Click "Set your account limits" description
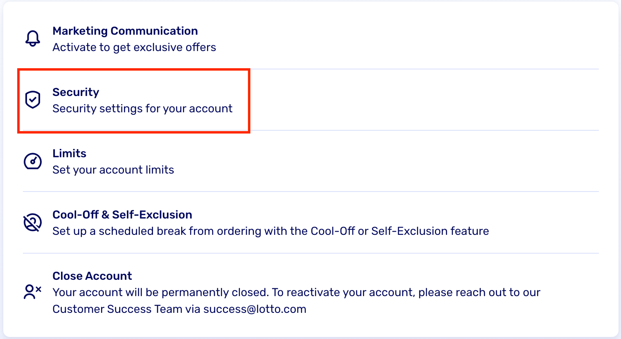 (113, 170)
